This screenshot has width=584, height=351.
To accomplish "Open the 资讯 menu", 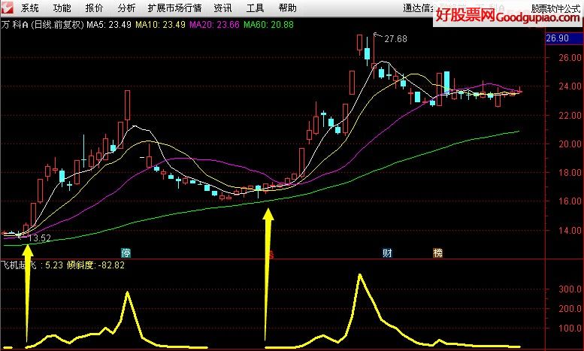I will click(222, 8).
